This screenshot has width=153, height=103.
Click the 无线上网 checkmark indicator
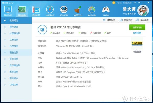69,33
